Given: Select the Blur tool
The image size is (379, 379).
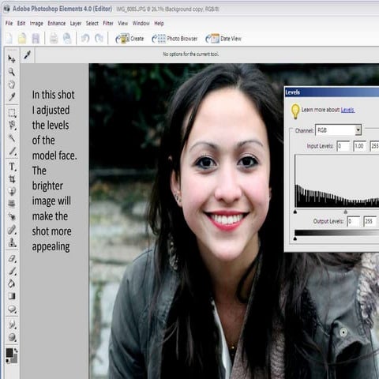Looking at the screenshot, I should coord(12,325).
